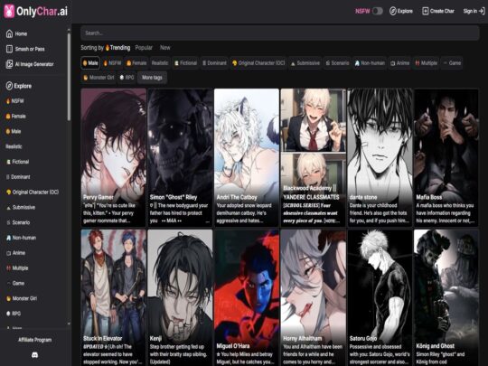Filter by Monster Girl tag chip
The width and height of the screenshot is (488, 366).
99,78
